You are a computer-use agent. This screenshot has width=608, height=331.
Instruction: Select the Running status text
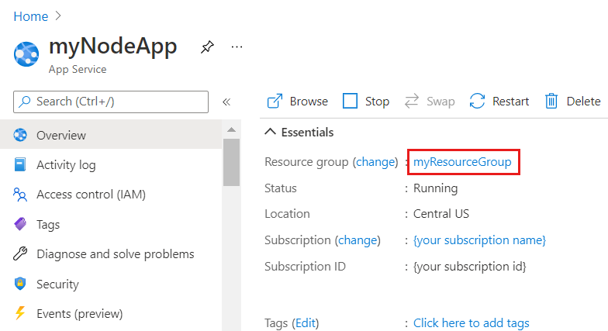coord(436,188)
